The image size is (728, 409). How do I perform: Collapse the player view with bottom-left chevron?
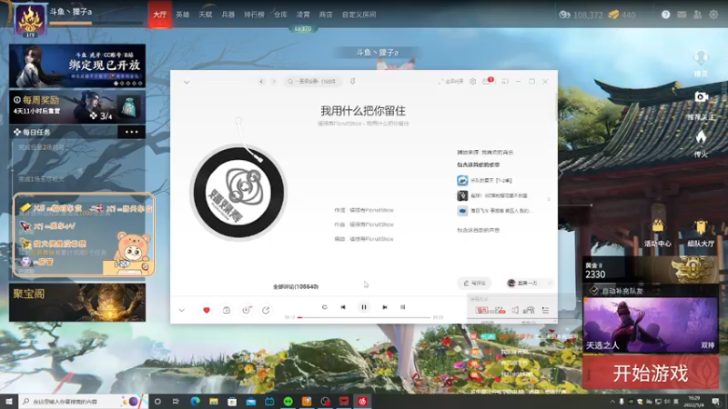tap(181, 310)
